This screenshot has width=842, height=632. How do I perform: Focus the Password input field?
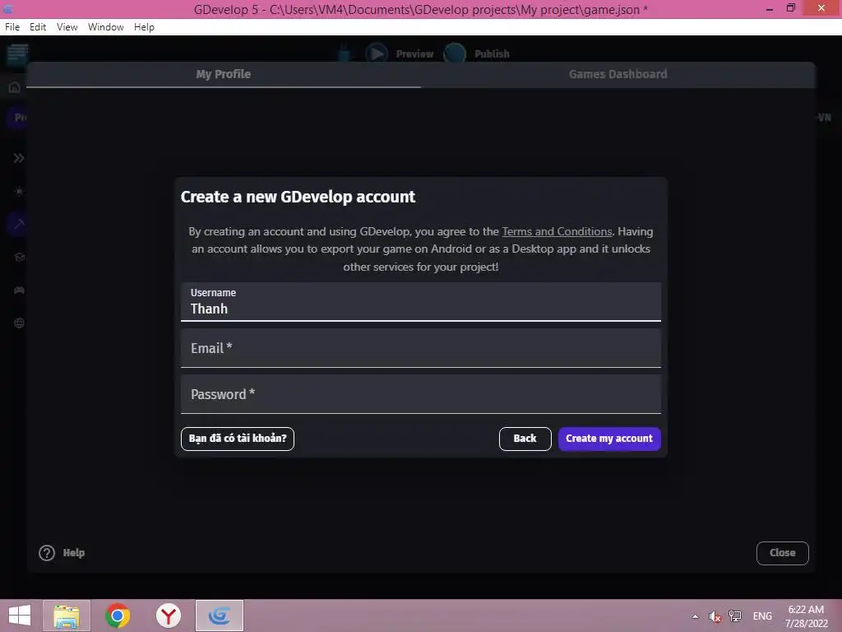420,394
